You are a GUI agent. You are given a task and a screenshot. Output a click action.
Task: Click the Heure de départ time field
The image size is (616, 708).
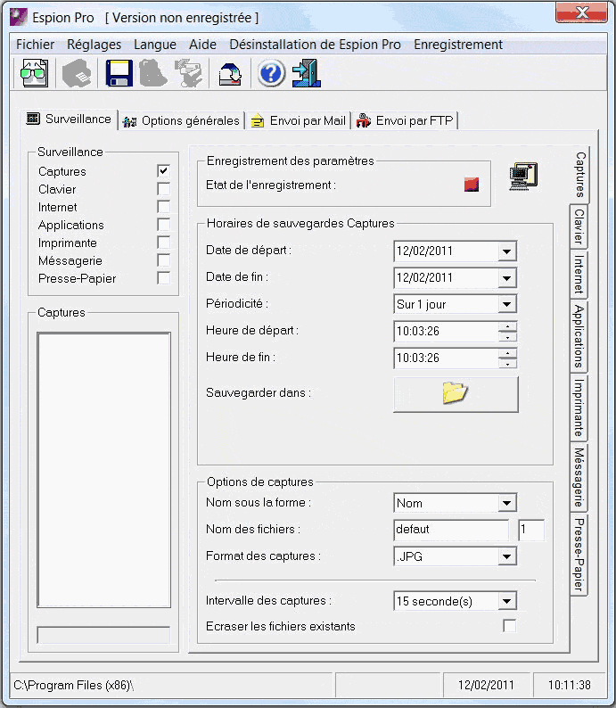click(446, 332)
